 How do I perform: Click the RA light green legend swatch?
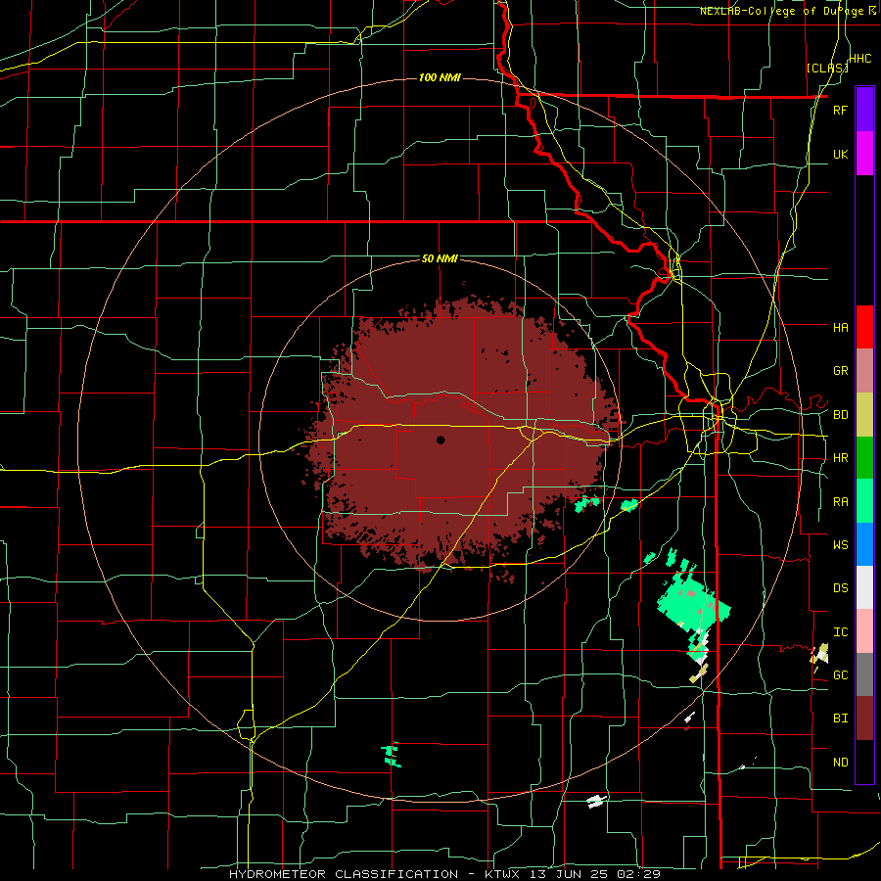click(864, 501)
